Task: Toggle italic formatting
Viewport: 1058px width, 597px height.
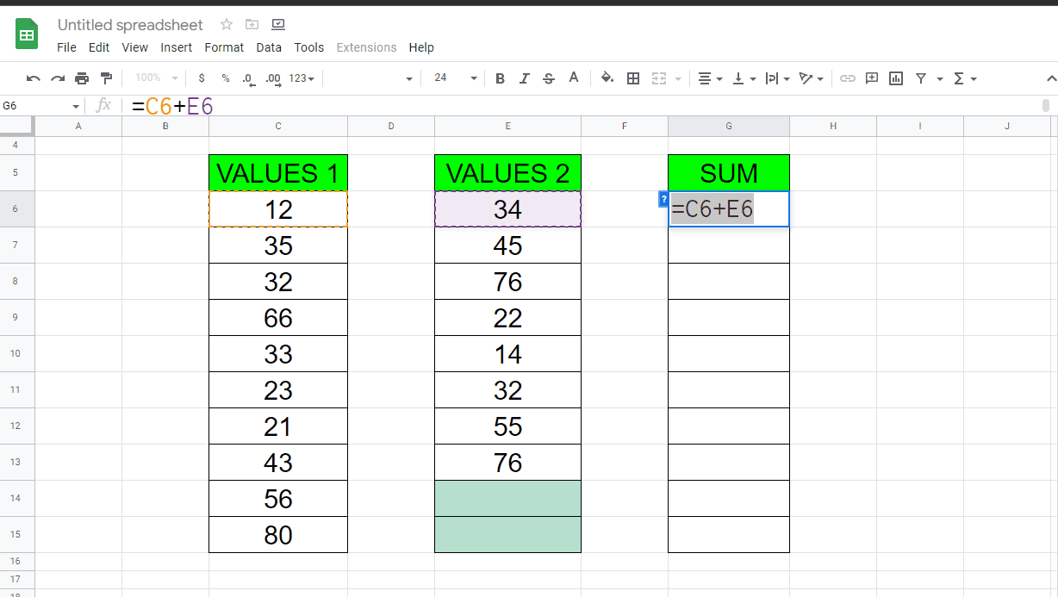Action: click(524, 78)
